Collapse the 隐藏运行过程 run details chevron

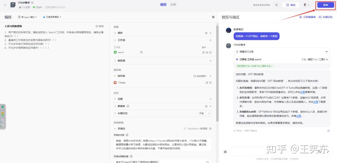[326, 52]
